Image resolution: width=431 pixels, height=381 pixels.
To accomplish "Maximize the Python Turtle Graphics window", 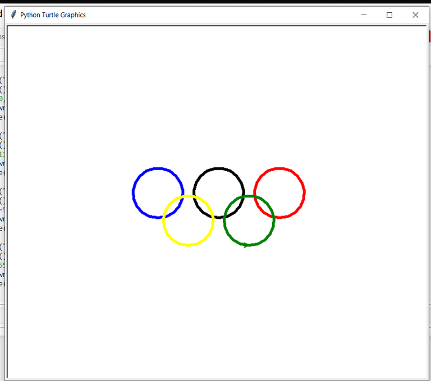I will (x=389, y=15).
